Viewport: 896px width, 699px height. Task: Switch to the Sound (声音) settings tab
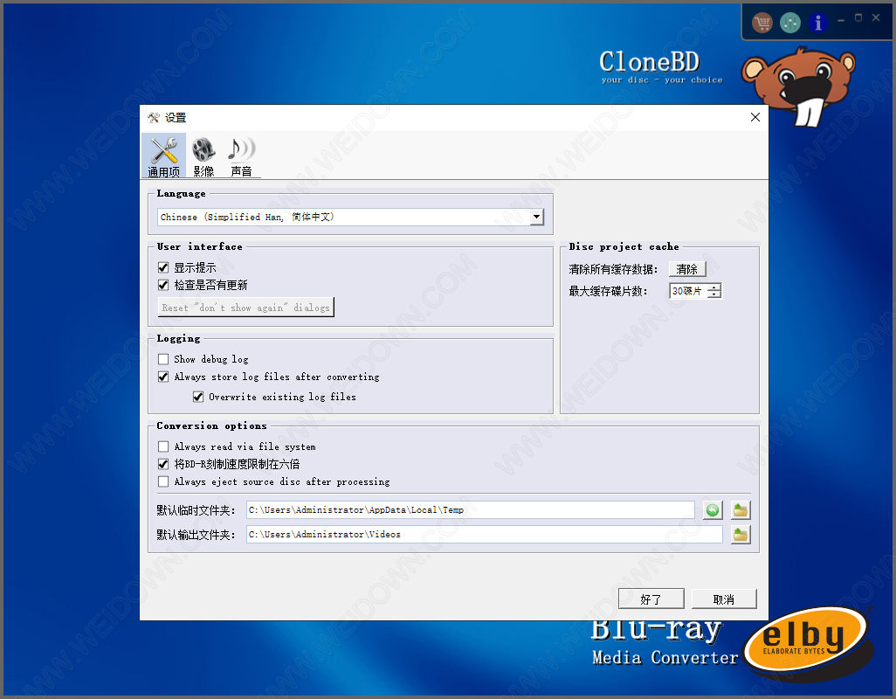241,156
